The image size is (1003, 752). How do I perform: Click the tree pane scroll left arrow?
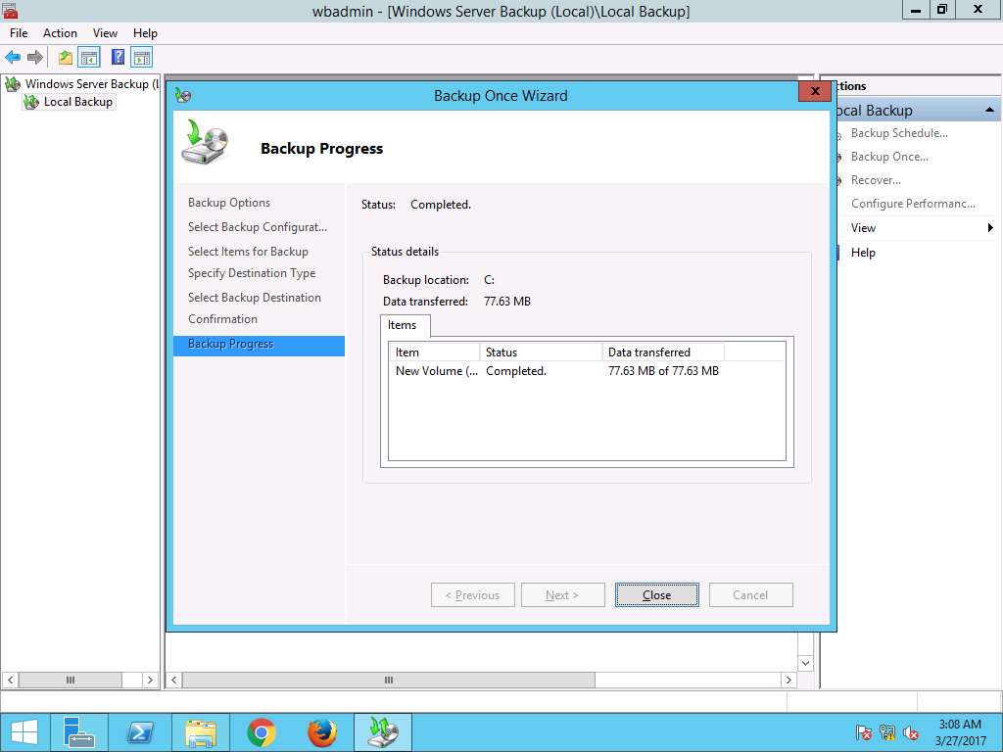10,680
